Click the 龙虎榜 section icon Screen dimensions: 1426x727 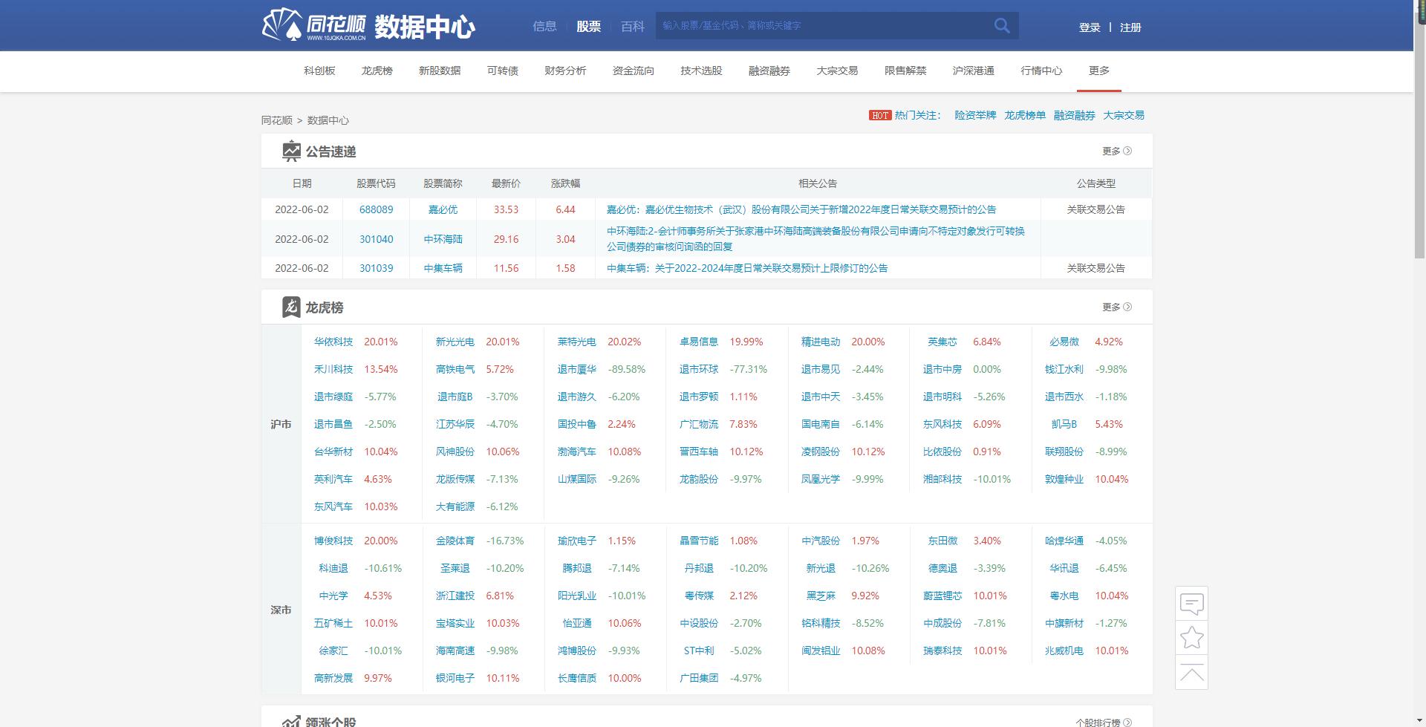(291, 307)
